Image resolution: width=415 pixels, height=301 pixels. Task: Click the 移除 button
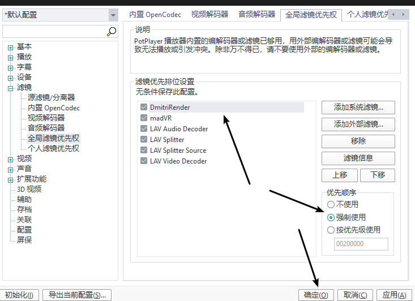358,141
